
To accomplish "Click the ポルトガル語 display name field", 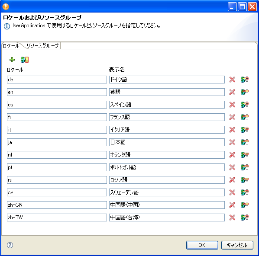I will pos(167,167).
